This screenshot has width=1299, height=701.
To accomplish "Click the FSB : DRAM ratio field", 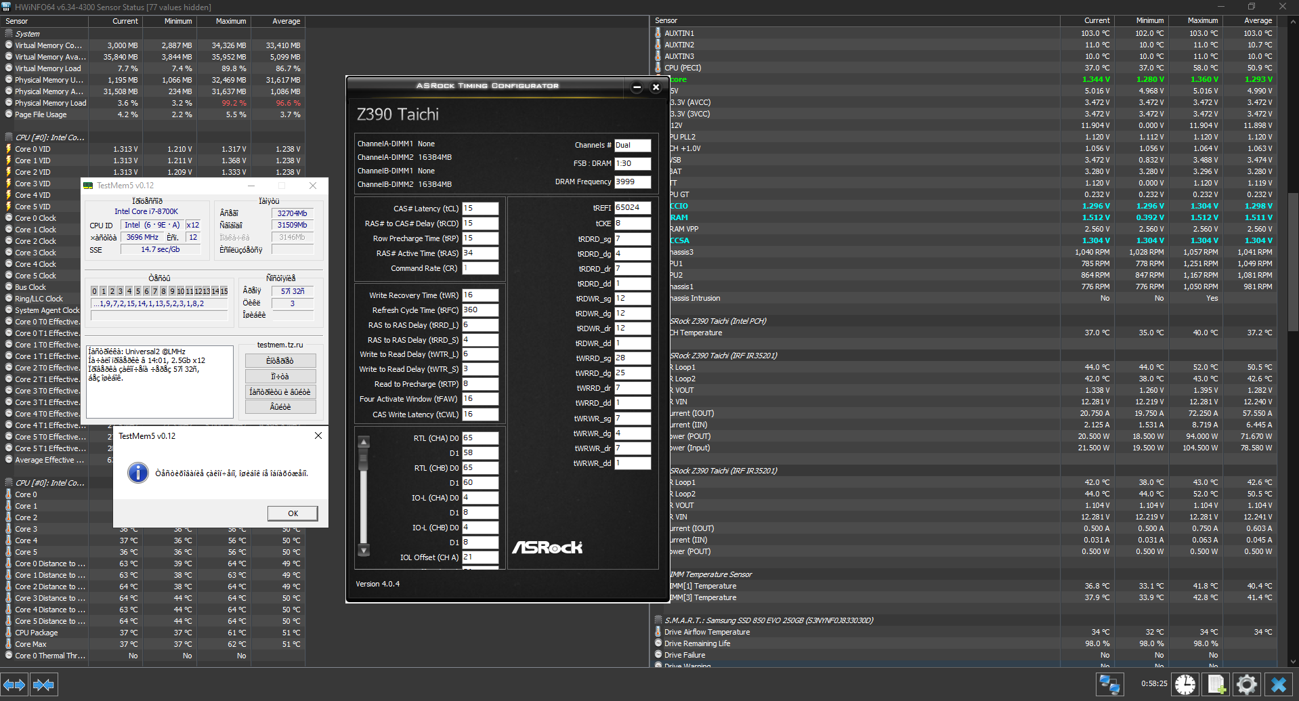I will tap(633, 163).
